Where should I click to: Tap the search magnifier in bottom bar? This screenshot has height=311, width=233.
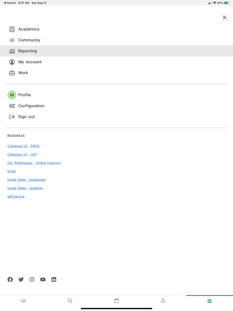[x=70, y=301]
